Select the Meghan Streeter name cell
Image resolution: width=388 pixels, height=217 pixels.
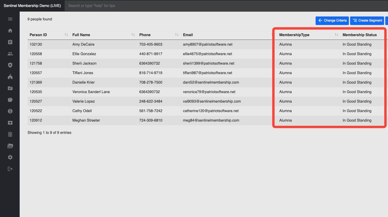click(x=86, y=120)
